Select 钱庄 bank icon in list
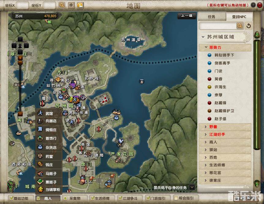The height and width of the screenshot is (204, 264). click(x=40, y=164)
